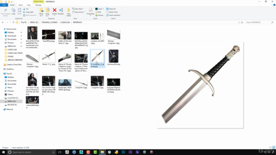This screenshot has width=276, height=155.
Task: Select Music under This PC
Action: coord(10,87)
